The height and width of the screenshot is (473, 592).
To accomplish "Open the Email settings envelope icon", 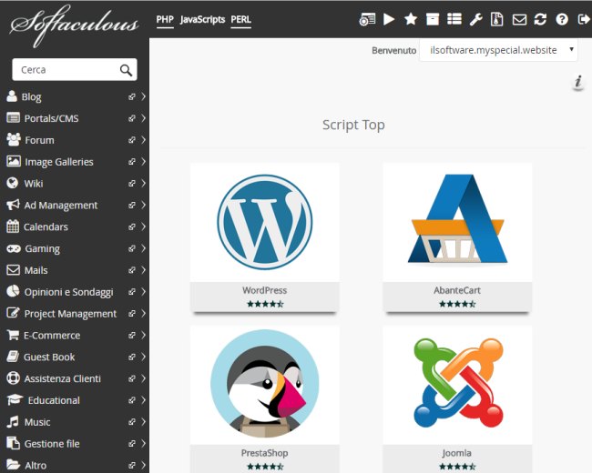I will coord(519,19).
